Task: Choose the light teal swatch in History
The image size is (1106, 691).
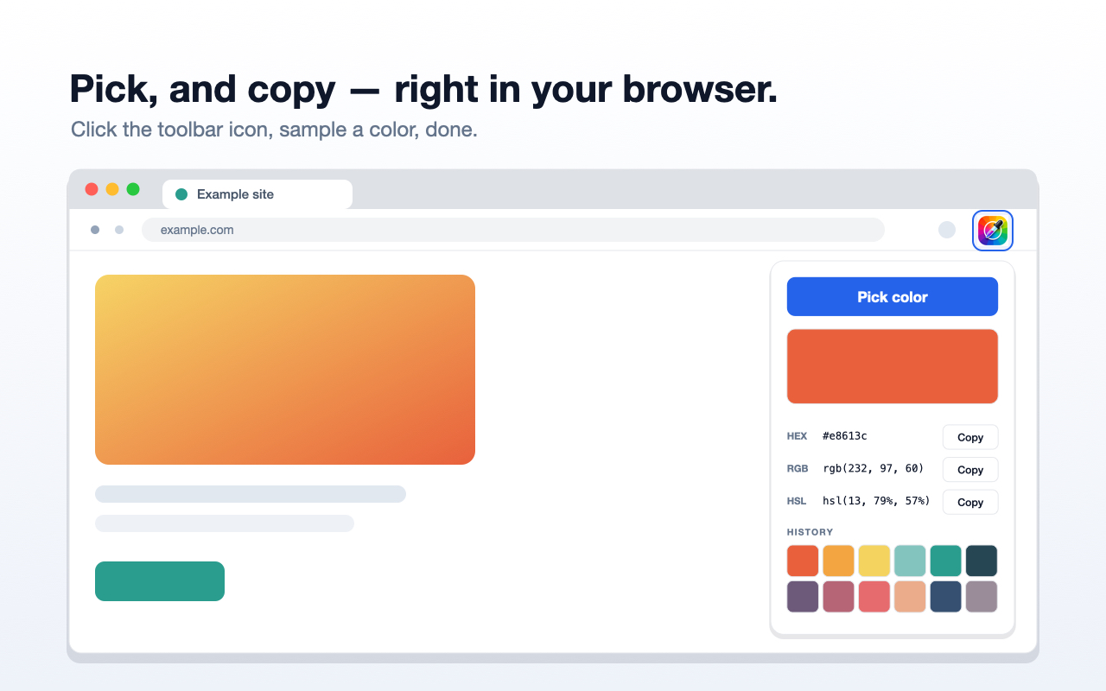Action: (910, 561)
